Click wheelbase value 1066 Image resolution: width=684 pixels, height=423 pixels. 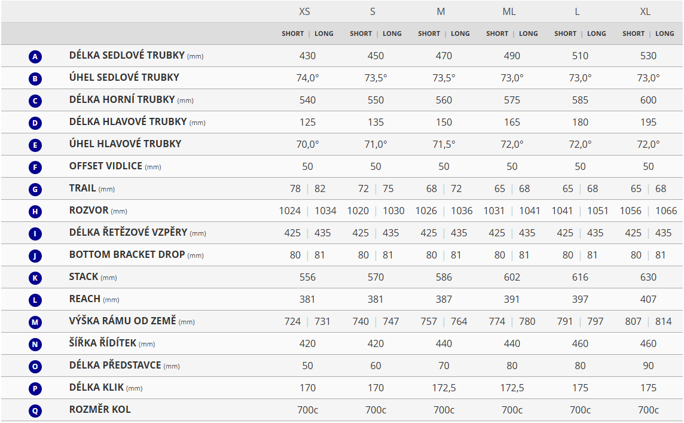point(666,211)
